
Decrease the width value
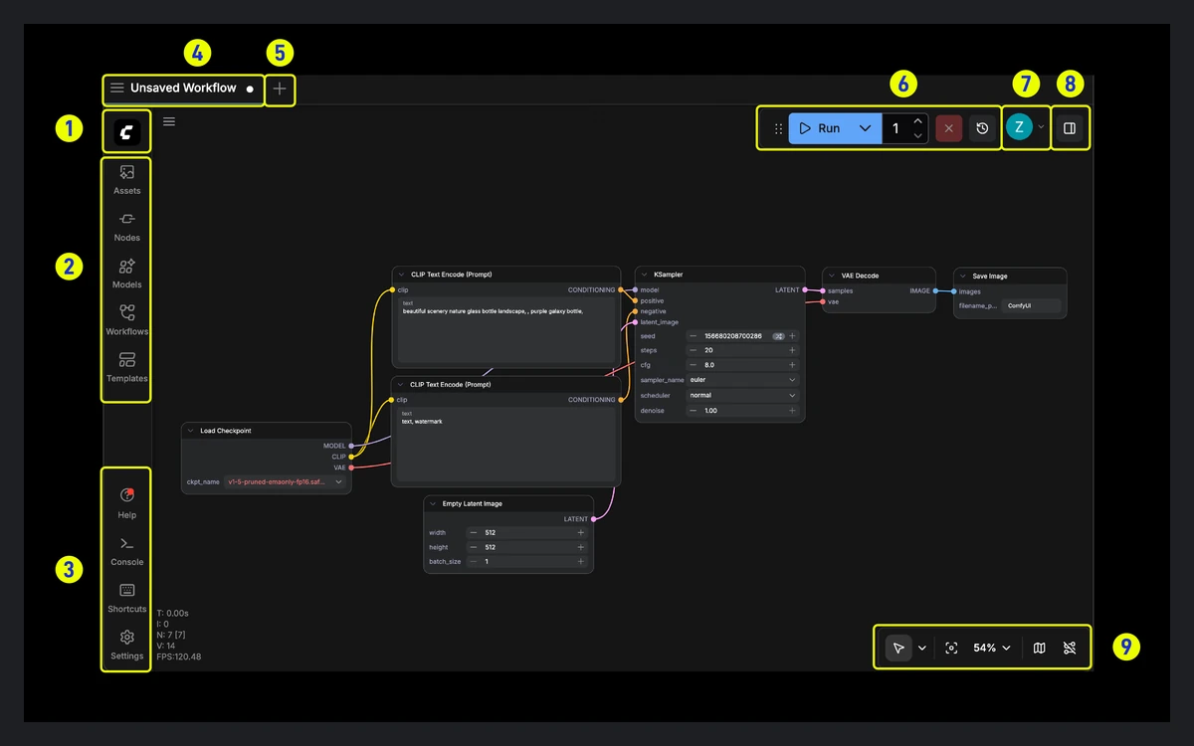click(474, 532)
